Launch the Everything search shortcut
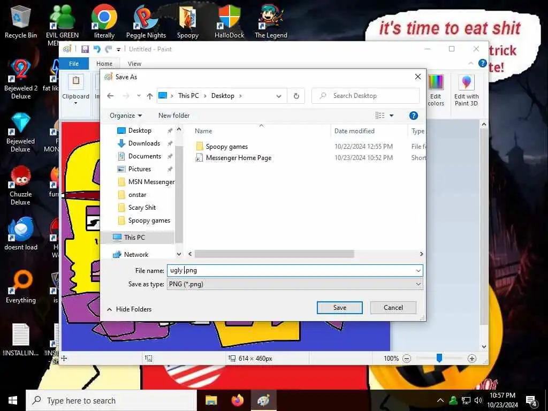The width and height of the screenshot is (548, 411). 21,287
